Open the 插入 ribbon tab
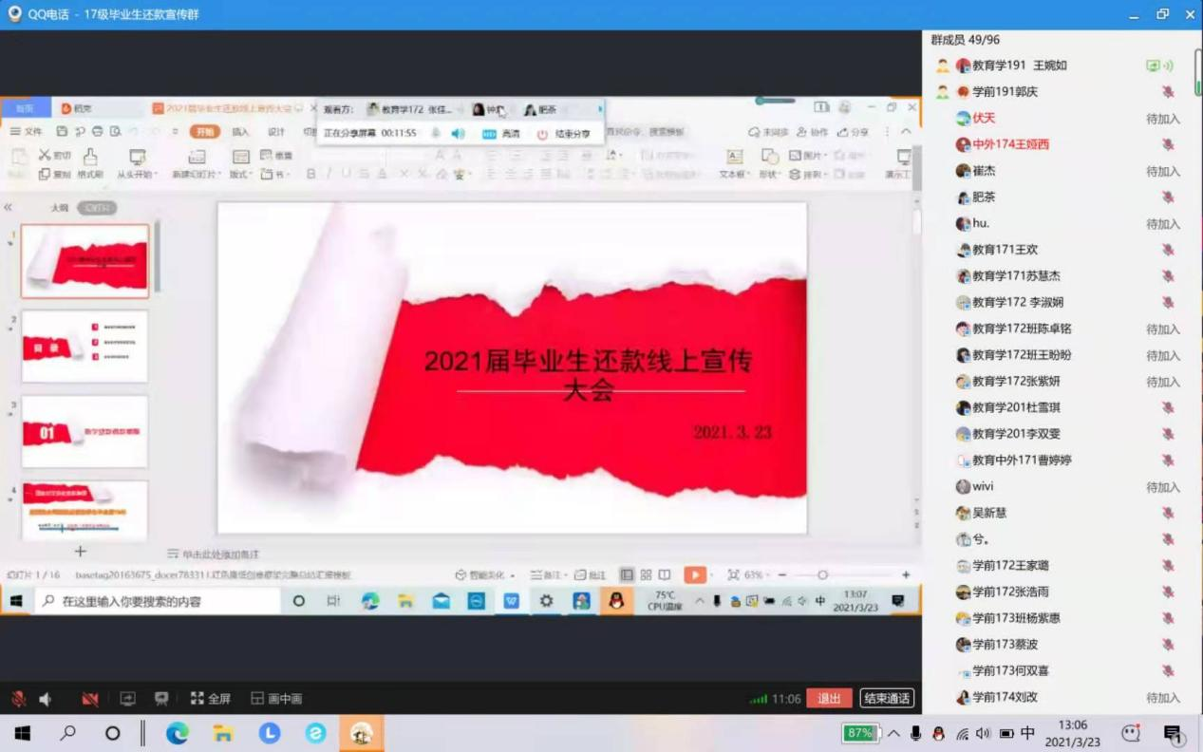Viewport: 1203px width, 752px height. click(x=240, y=132)
